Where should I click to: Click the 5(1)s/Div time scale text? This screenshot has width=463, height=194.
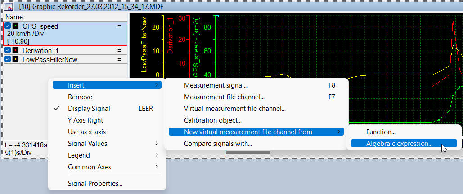(x=18, y=153)
